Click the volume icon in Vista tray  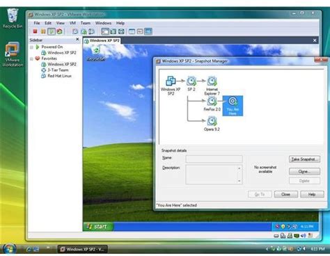click(304, 249)
